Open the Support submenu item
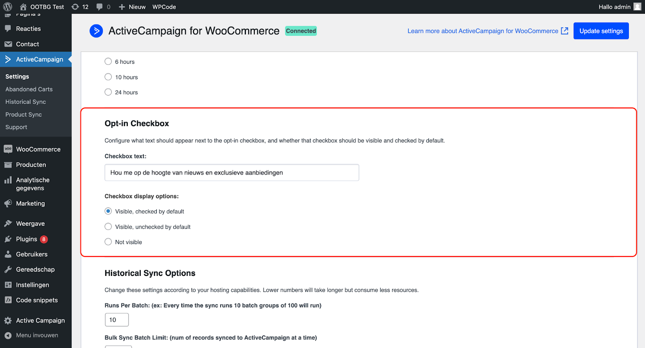The image size is (645, 348). coord(17,127)
